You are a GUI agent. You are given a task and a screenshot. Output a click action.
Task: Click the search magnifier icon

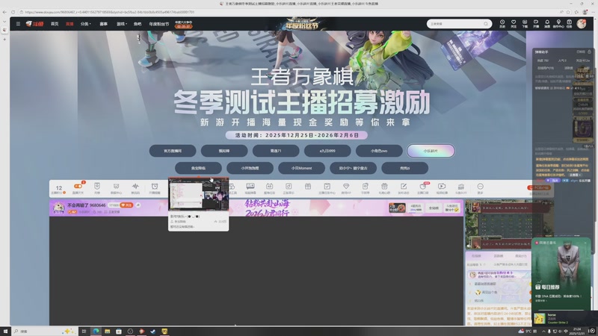pos(486,24)
